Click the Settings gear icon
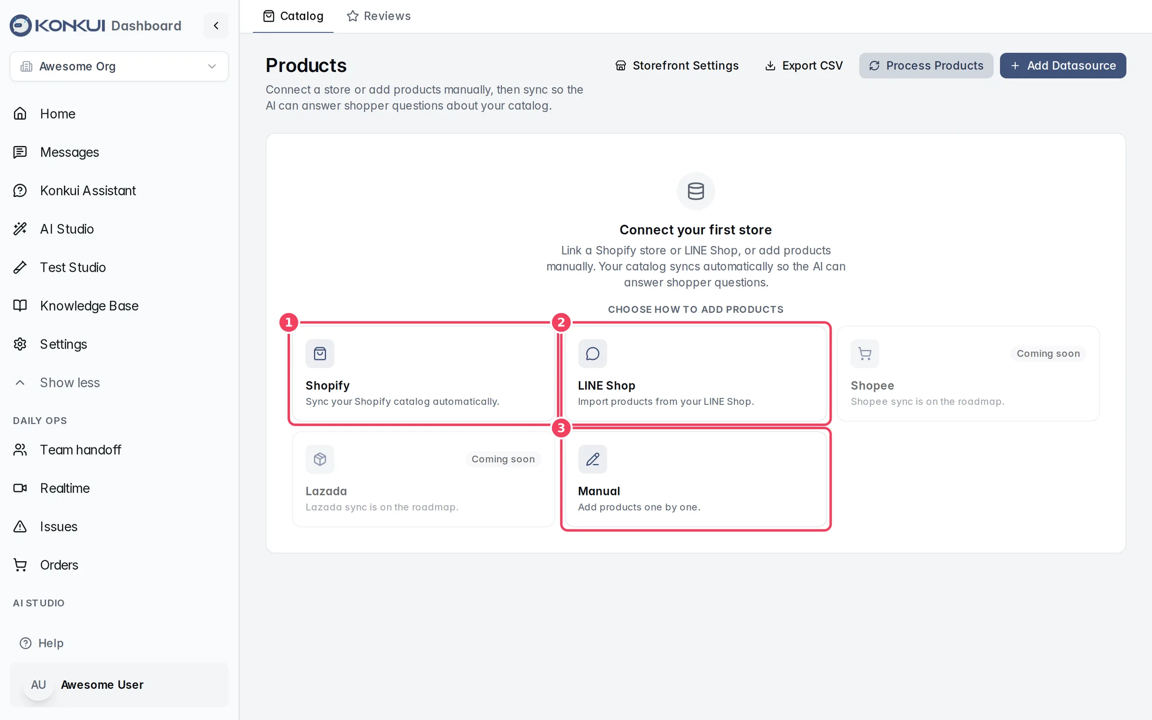 [x=20, y=344]
